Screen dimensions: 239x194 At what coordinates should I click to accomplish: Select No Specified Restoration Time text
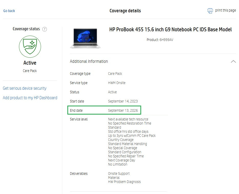tap(130, 123)
